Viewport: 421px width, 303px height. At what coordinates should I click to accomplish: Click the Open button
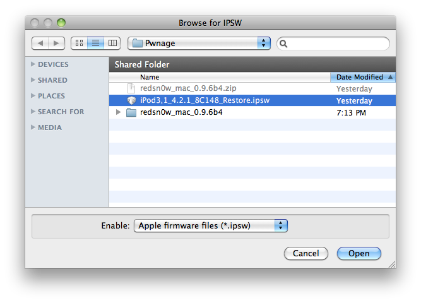coord(359,254)
